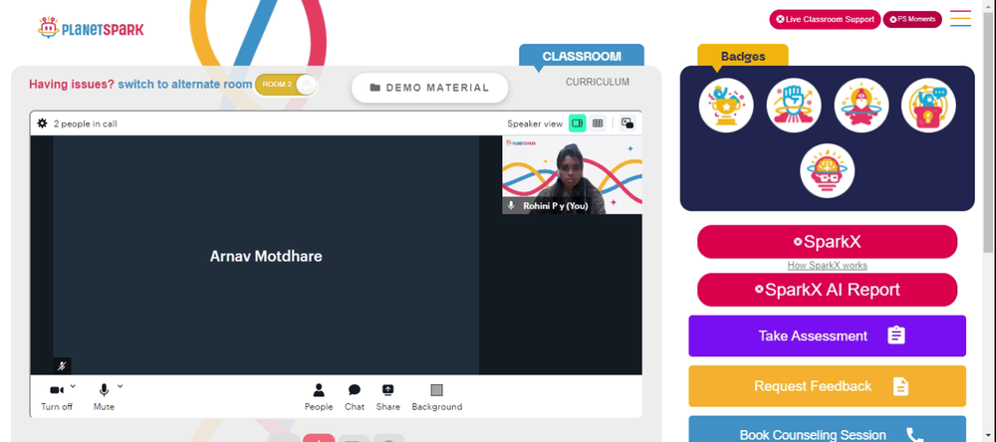Viewport: 996px width, 442px height.
Task: Open Background effects
Action: [x=437, y=397]
